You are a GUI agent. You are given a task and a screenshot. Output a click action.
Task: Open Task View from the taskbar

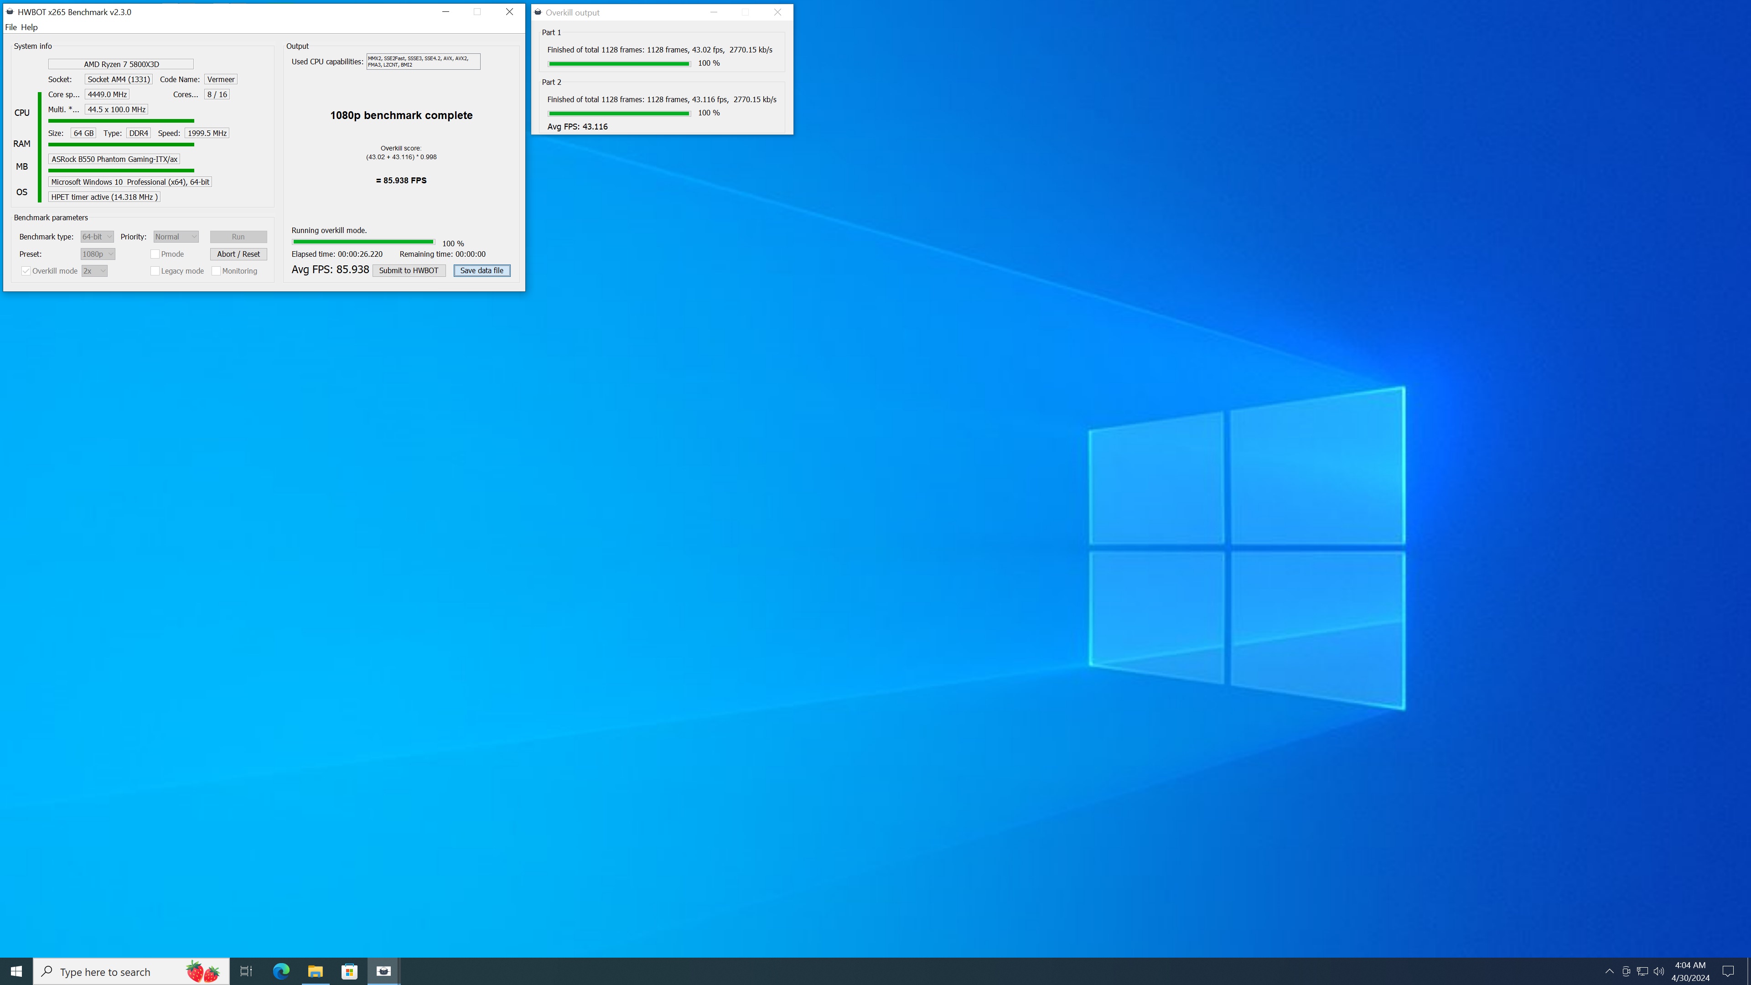point(246,971)
